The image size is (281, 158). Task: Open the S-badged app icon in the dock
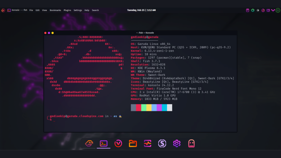click(x=162, y=143)
